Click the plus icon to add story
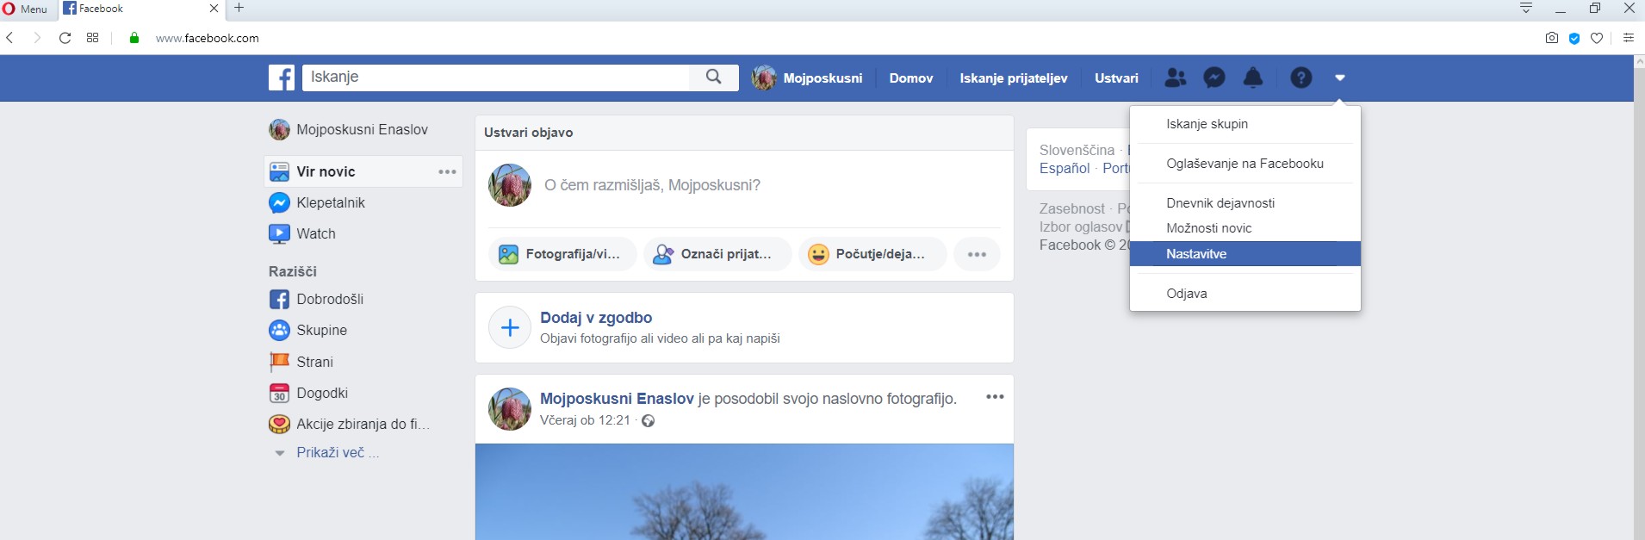Image resolution: width=1645 pixels, height=540 pixels. coord(510,328)
